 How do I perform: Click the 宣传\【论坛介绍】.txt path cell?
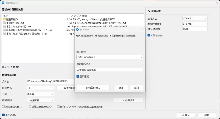101,23
